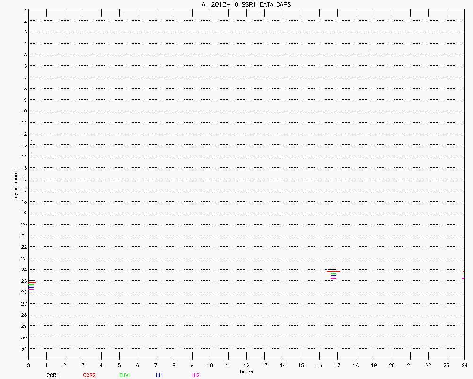Select the red COR2 gap bar near hour 17

[x=333, y=271]
